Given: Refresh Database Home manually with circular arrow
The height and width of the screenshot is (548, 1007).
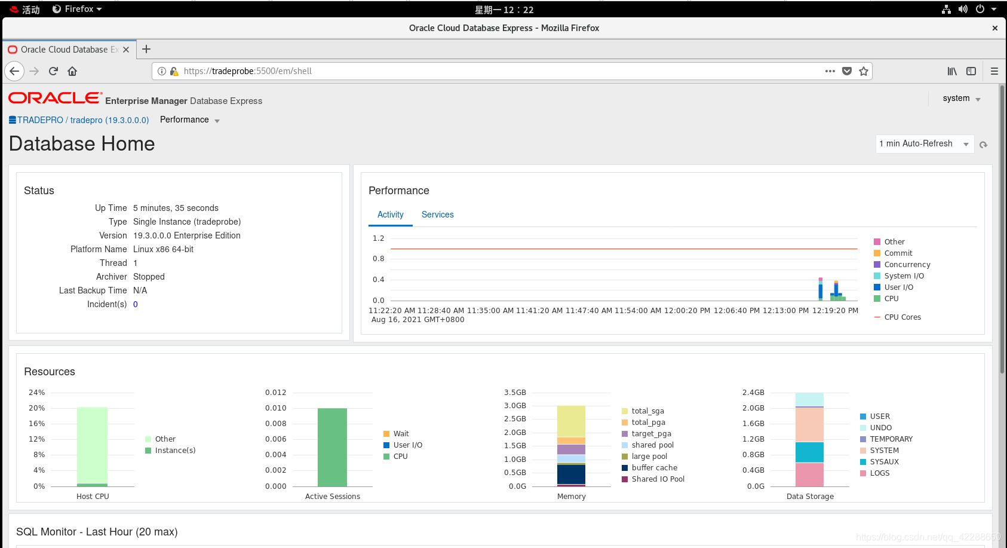Looking at the screenshot, I should coord(984,145).
